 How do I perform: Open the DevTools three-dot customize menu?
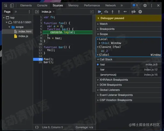click(x=151, y=5)
